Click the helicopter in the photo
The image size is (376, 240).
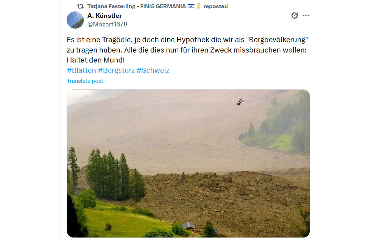click(x=240, y=102)
